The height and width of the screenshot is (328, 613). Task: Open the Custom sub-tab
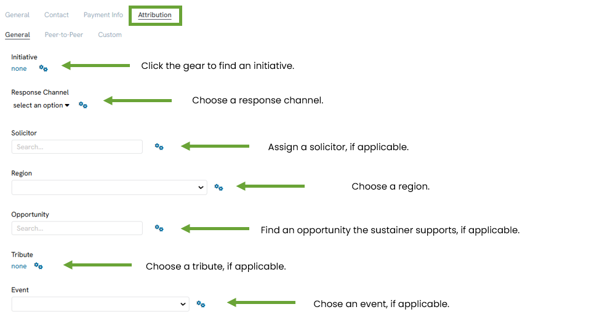110,35
